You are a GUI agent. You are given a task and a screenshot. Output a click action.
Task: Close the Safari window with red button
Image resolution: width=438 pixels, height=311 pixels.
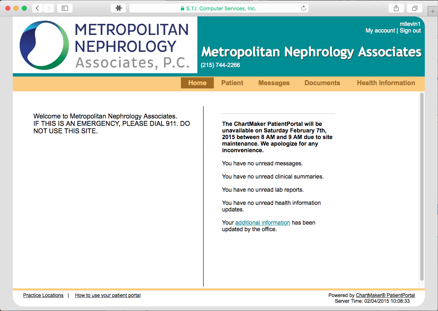tap(8, 8)
